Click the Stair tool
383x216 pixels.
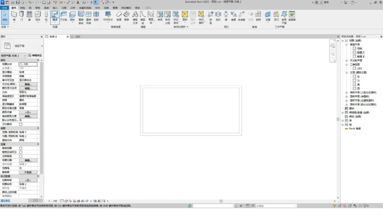(x=126, y=16)
